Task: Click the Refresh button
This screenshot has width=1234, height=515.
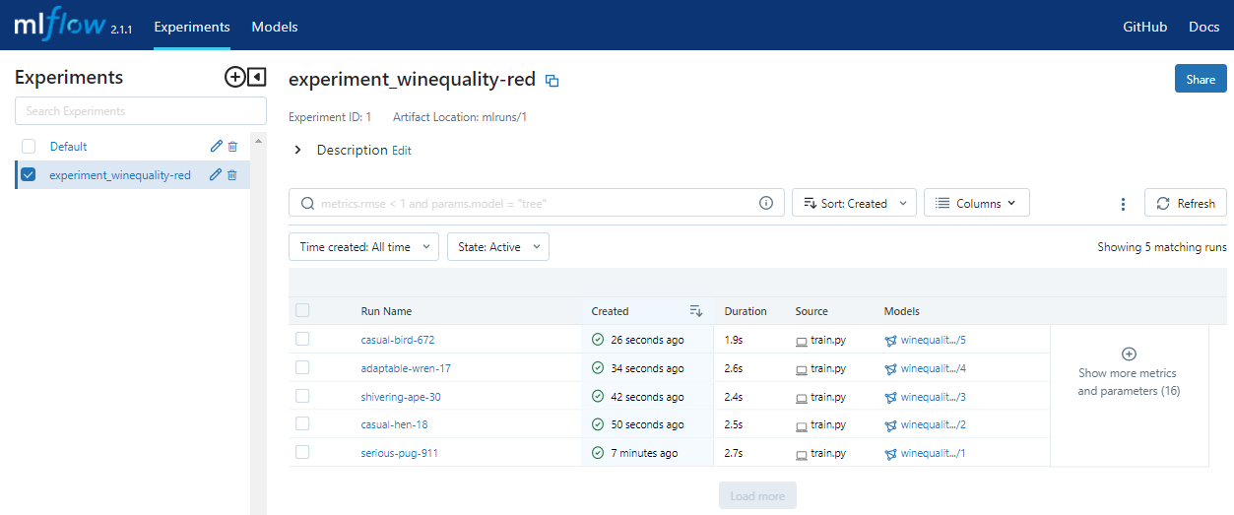Action: click(1186, 203)
